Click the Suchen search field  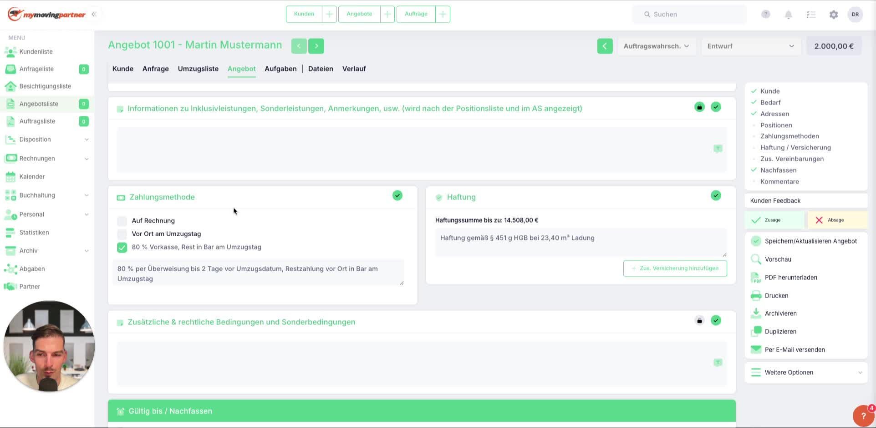pos(690,15)
